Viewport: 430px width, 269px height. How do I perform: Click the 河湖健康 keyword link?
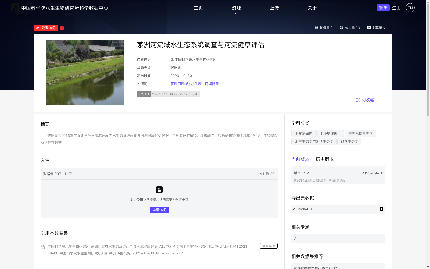212,84
